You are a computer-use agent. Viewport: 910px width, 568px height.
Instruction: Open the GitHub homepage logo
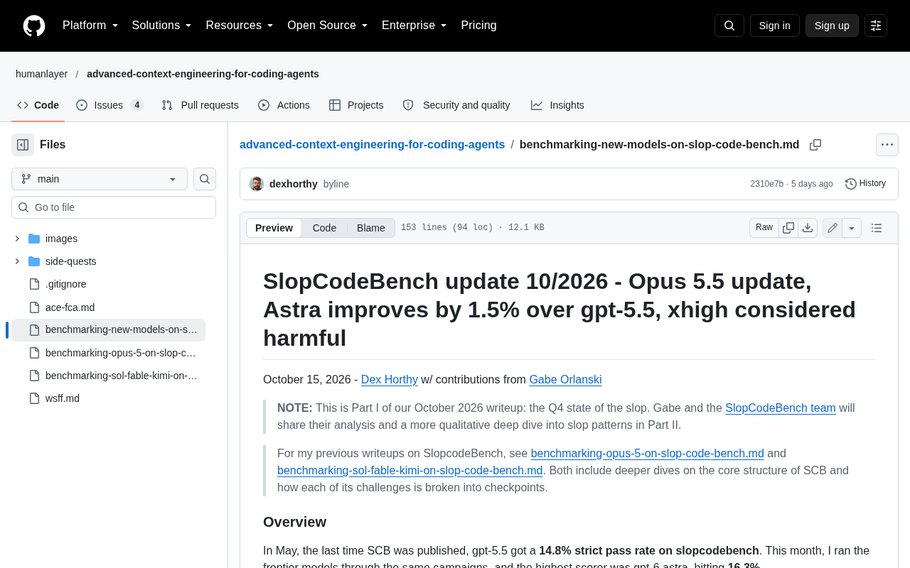(x=34, y=26)
